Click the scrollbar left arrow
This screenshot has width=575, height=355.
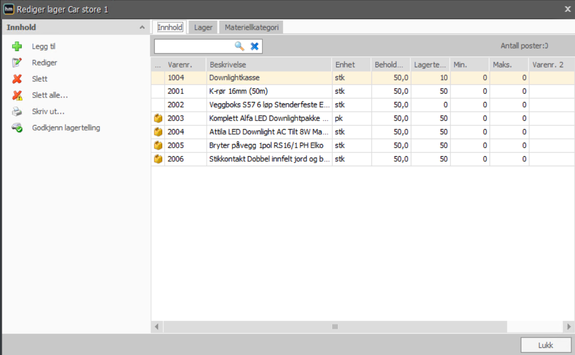click(x=157, y=327)
